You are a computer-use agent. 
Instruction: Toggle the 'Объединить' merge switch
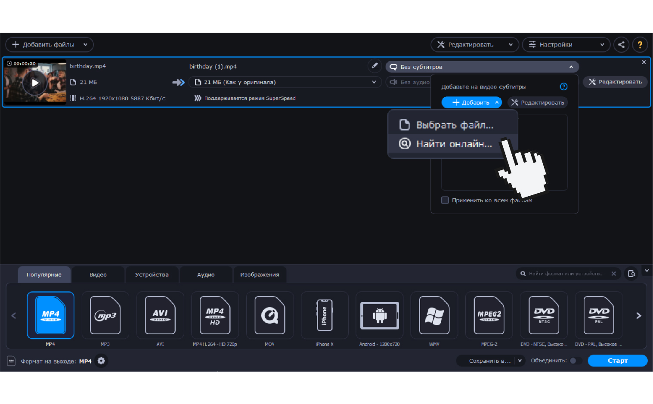coord(575,361)
